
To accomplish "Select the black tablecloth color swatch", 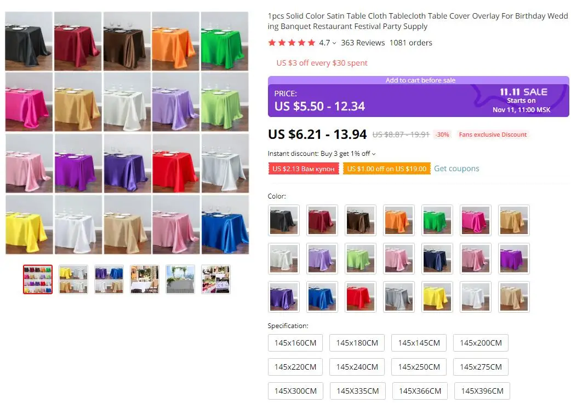I will 284,220.
